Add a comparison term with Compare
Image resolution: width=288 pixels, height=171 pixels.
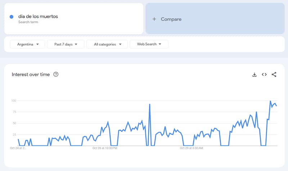point(215,18)
